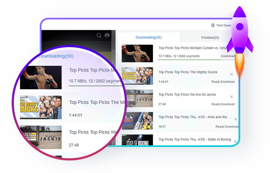Remove We Are All Jackie task with X
Image resolution: width=270 pixels, height=173 pixels.
(232, 97)
